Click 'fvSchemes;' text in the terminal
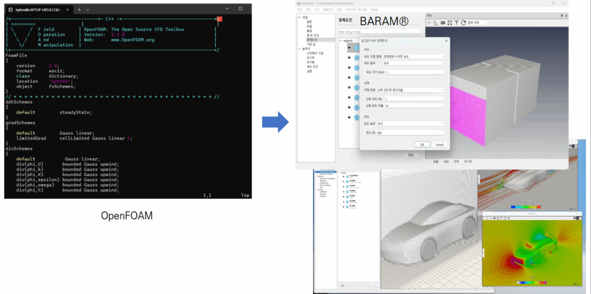 coord(62,86)
